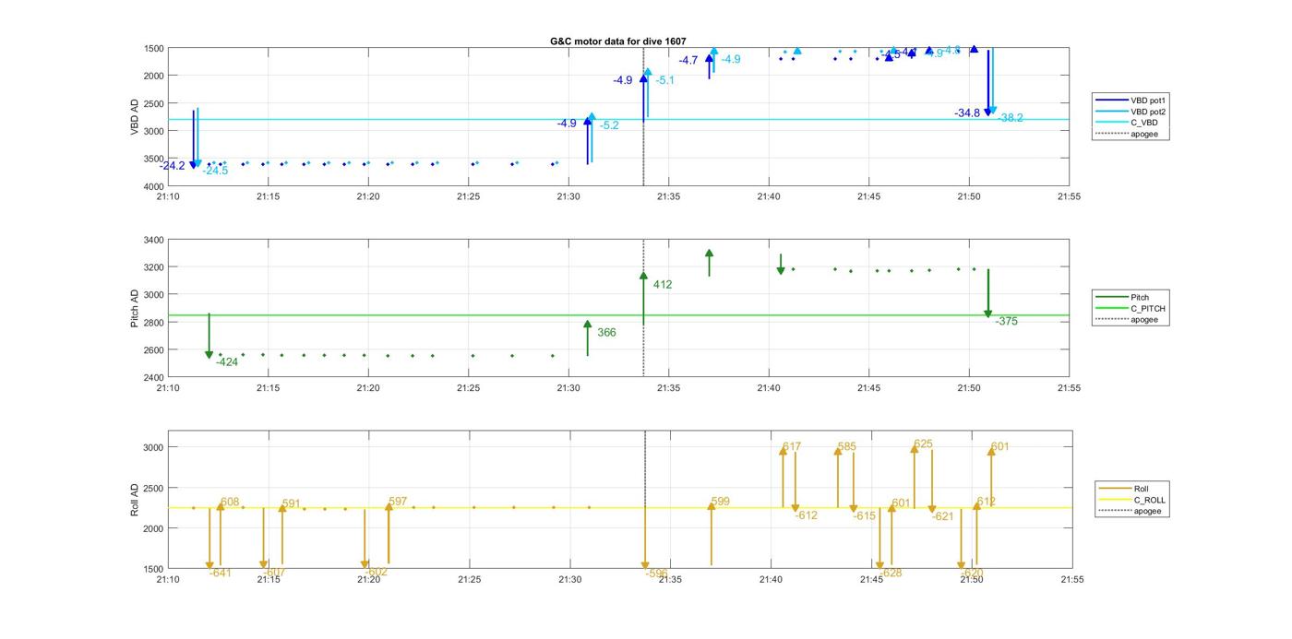
Task: Click the '-424' pitch data label
Action: [227, 362]
